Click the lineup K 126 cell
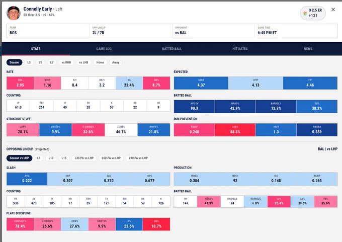Screen dimensions: 342x242 [161, 201]
